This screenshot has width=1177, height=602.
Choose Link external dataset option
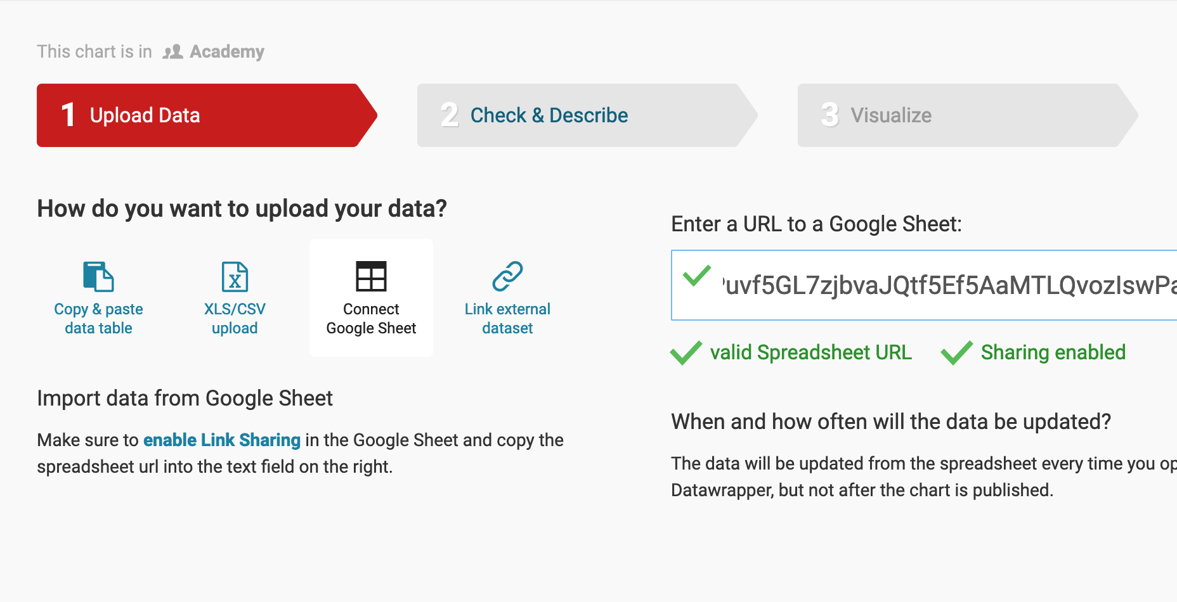point(507,319)
